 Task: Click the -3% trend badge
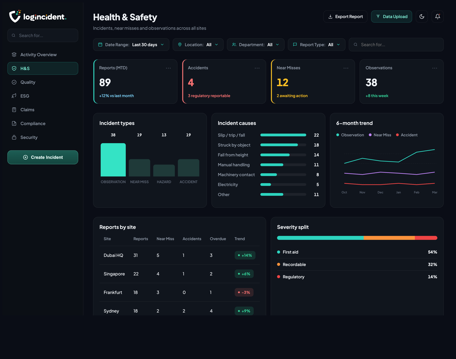click(x=244, y=292)
